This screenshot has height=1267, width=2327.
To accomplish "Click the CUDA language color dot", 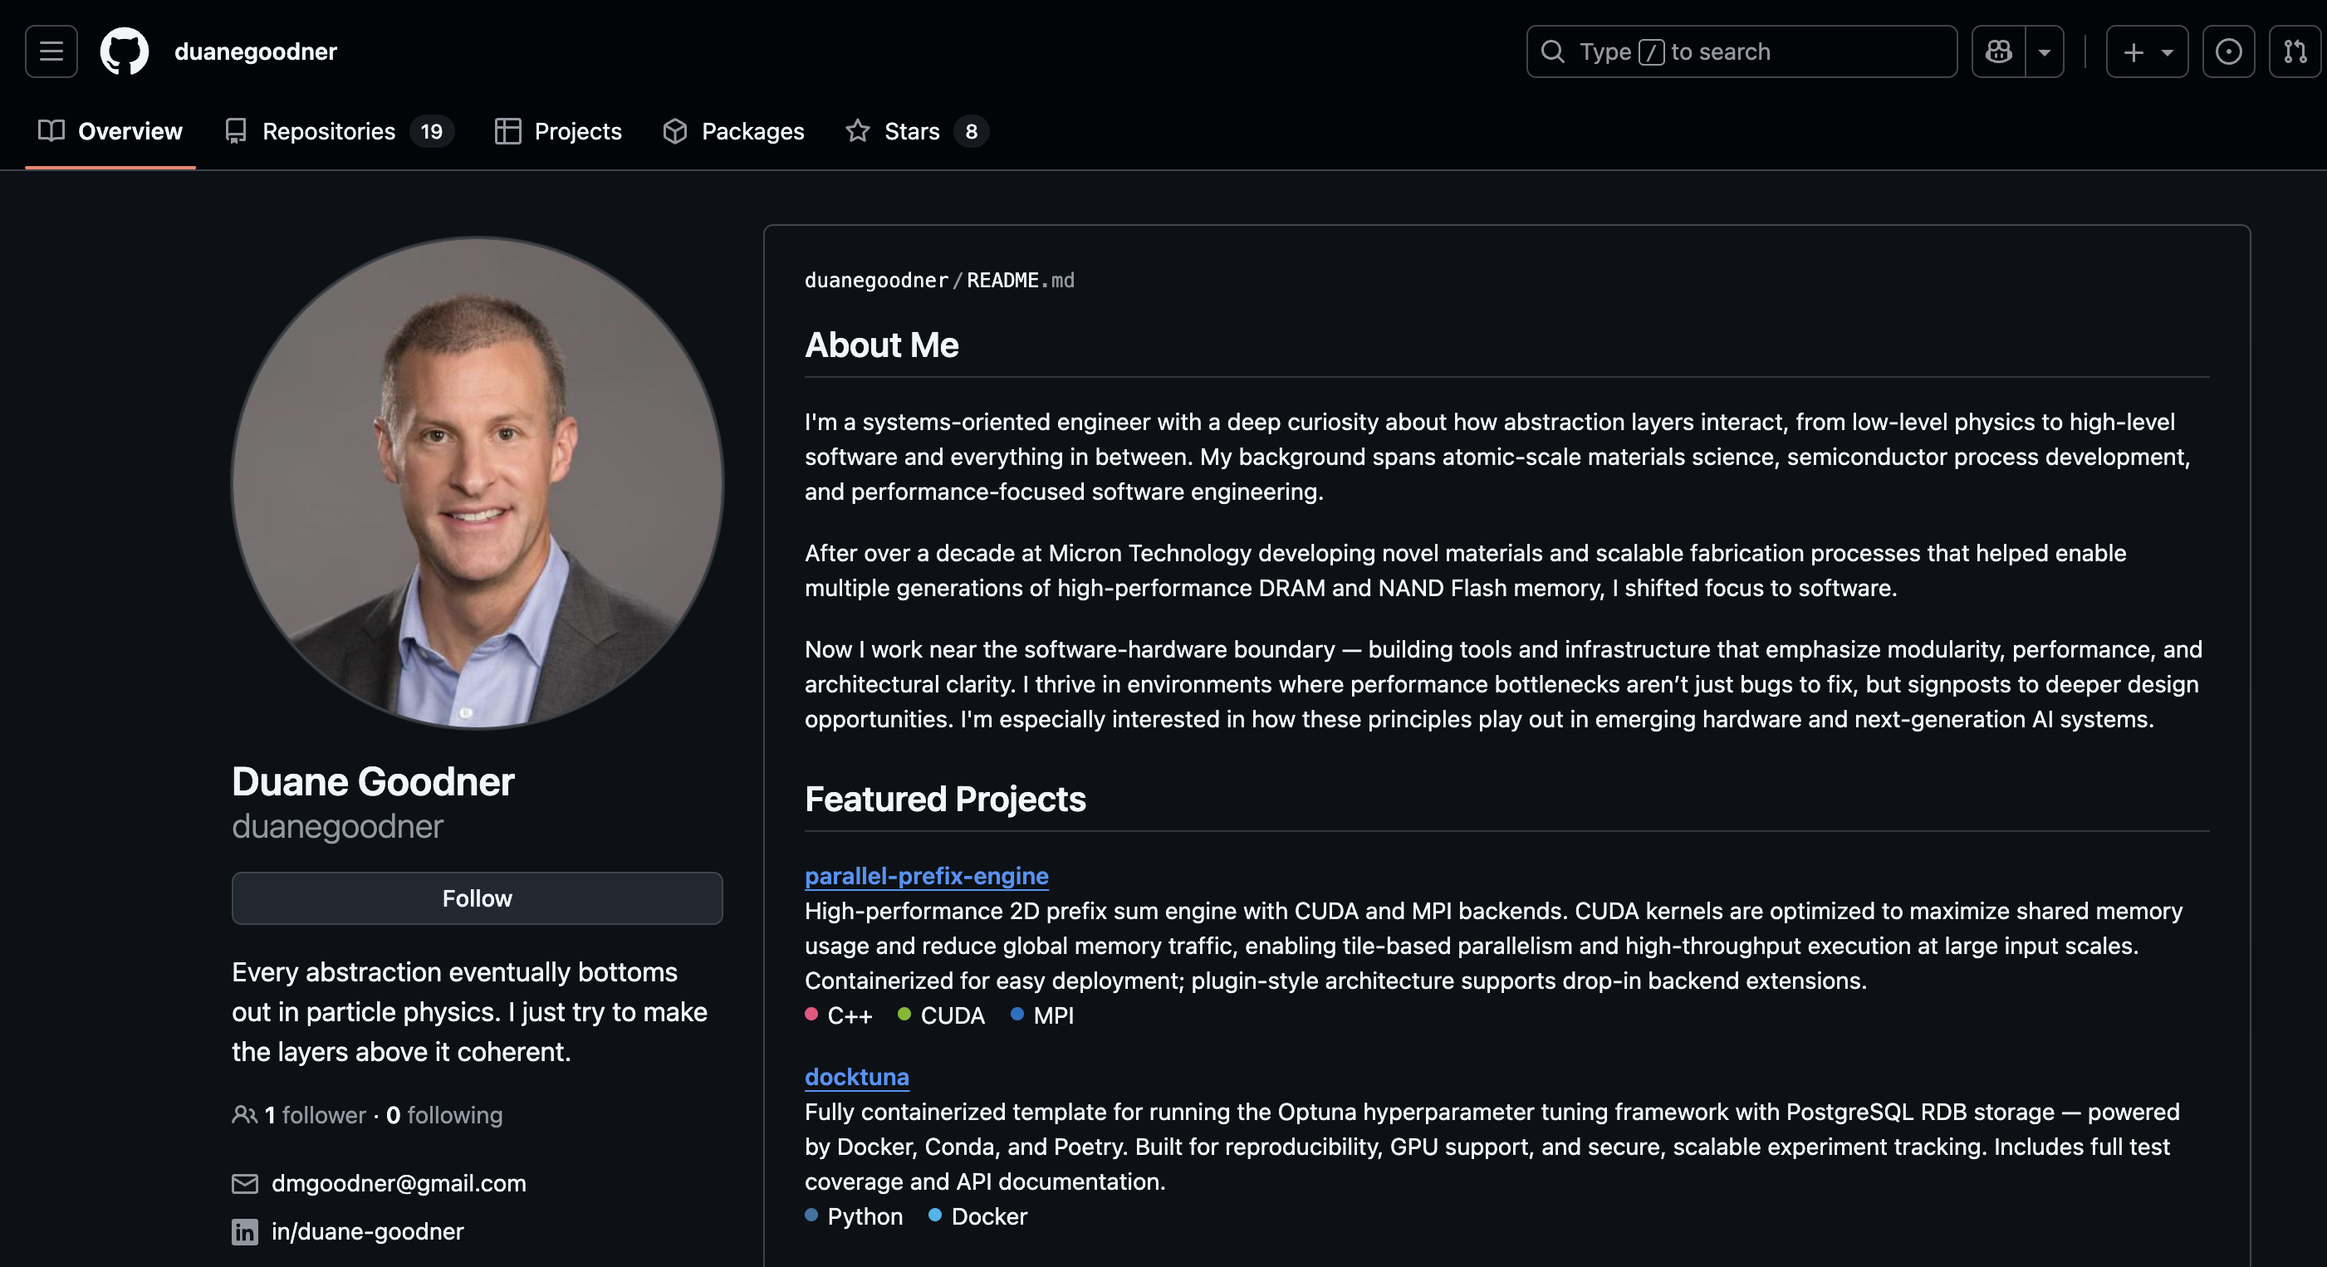I will point(904,1015).
